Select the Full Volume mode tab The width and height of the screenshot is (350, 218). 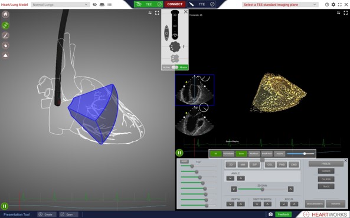point(228,154)
